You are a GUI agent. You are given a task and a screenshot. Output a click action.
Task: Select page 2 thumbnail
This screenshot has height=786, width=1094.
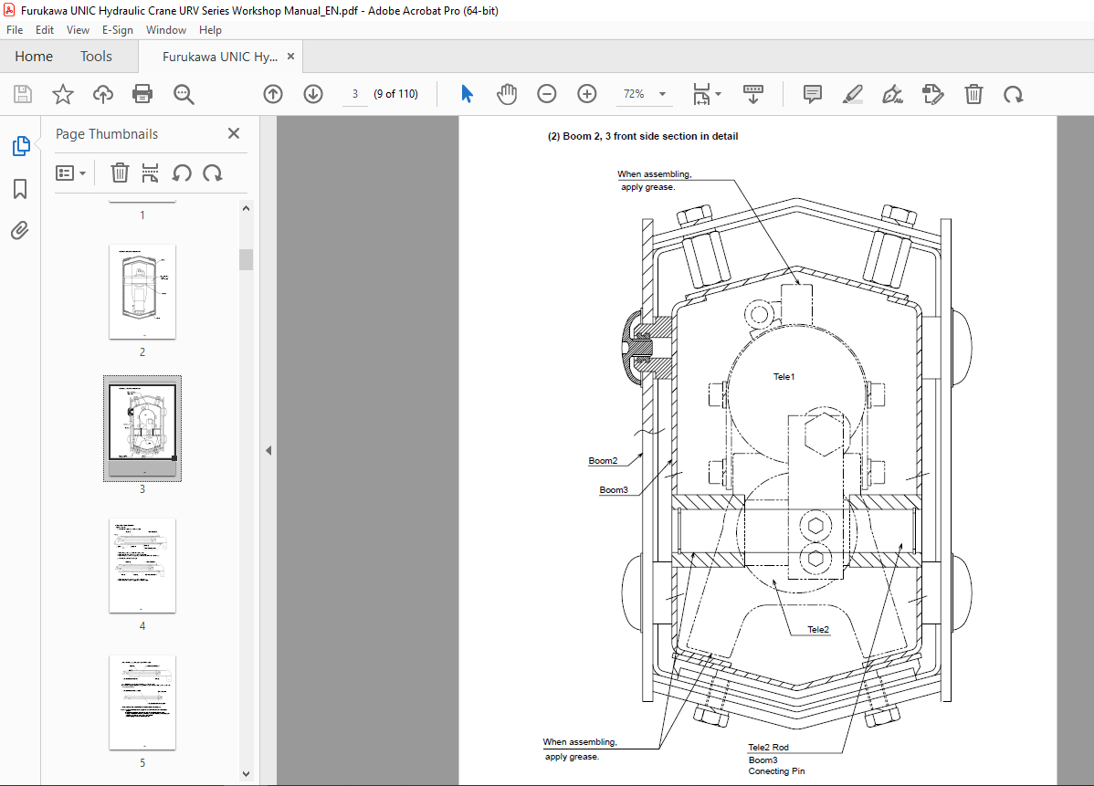point(142,292)
